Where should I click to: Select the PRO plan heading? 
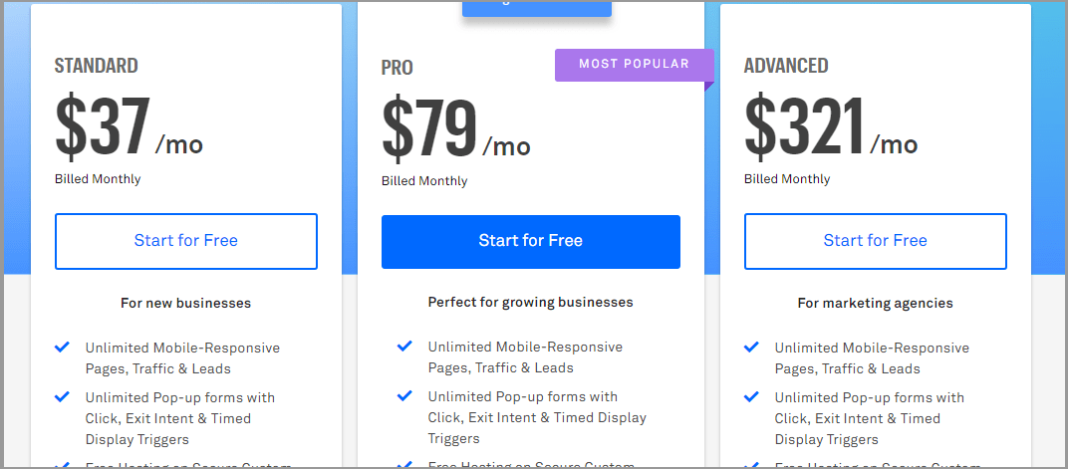[398, 68]
